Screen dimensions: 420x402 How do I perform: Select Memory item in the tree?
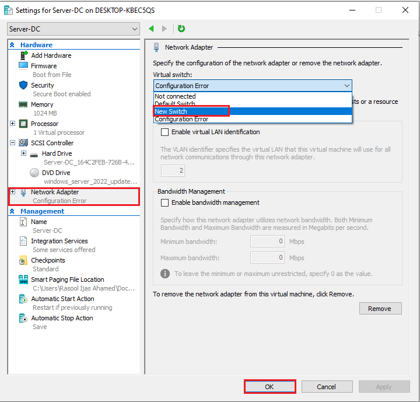click(42, 104)
